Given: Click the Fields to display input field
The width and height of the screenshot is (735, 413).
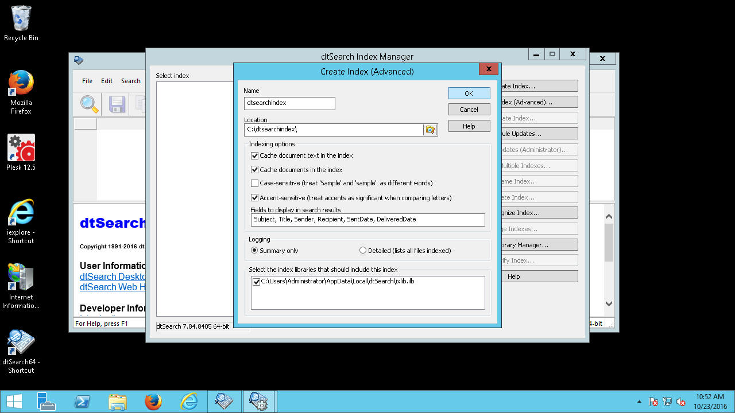Looking at the screenshot, I should coord(367,220).
